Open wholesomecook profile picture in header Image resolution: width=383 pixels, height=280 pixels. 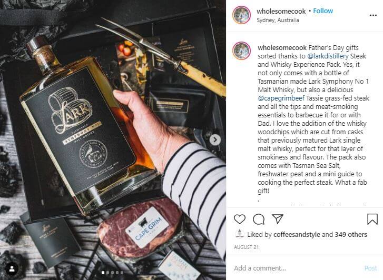[x=241, y=15]
